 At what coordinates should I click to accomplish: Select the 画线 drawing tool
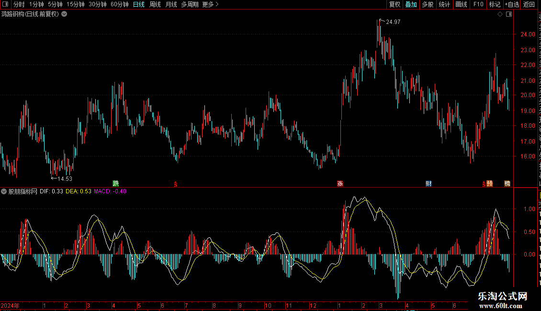click(461, 4)
